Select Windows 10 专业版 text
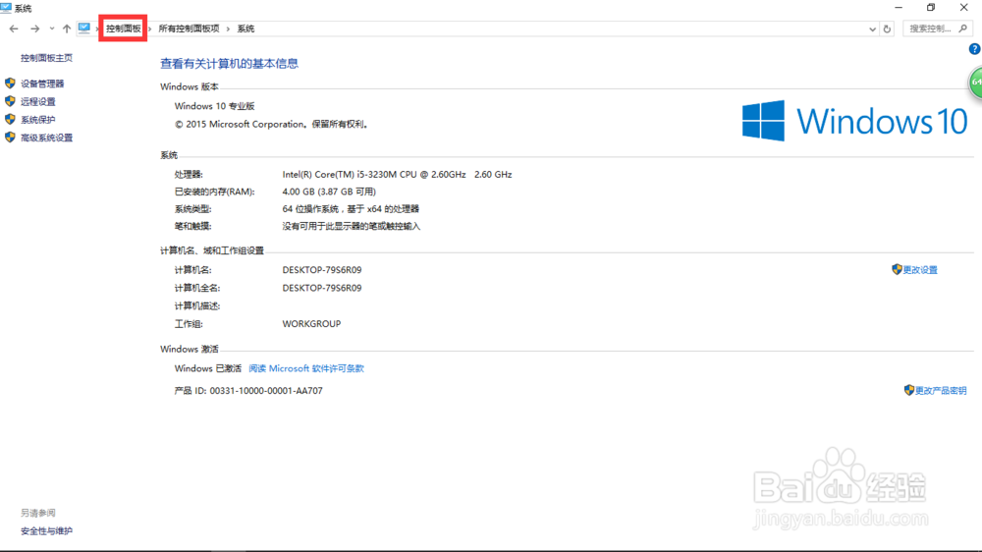This screenshot has height=552, width=982. click(215, 106)
